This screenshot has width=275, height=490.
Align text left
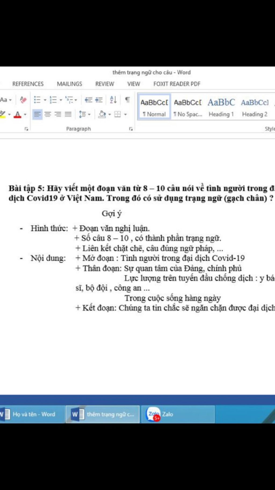point(37,114)
